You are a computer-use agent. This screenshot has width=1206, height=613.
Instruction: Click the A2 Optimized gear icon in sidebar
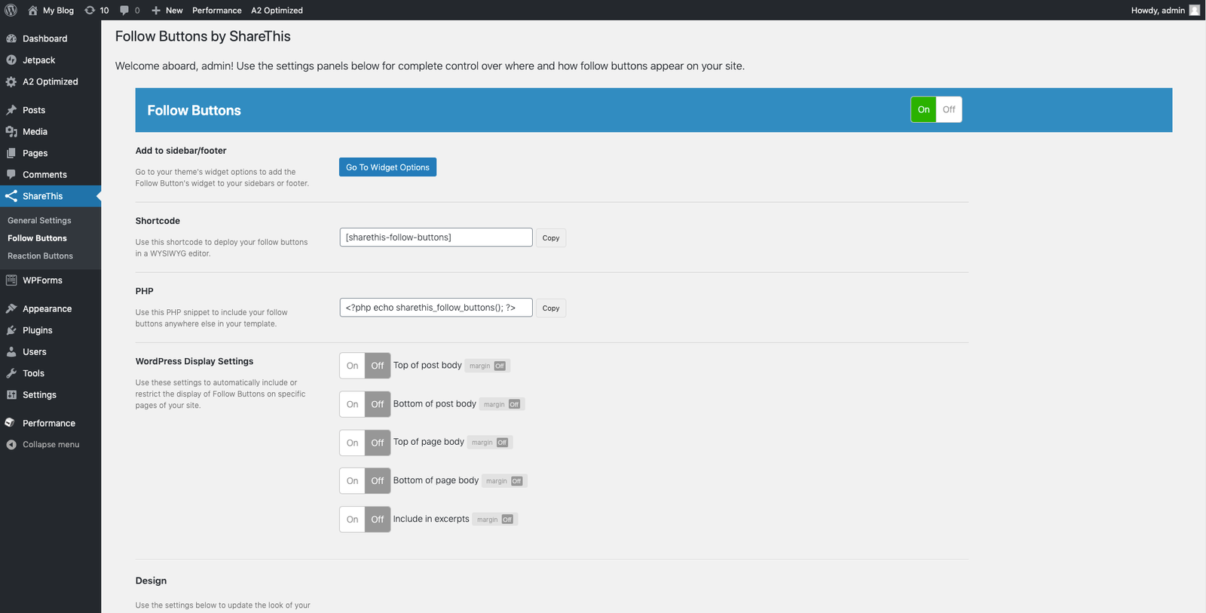[11, 81]
